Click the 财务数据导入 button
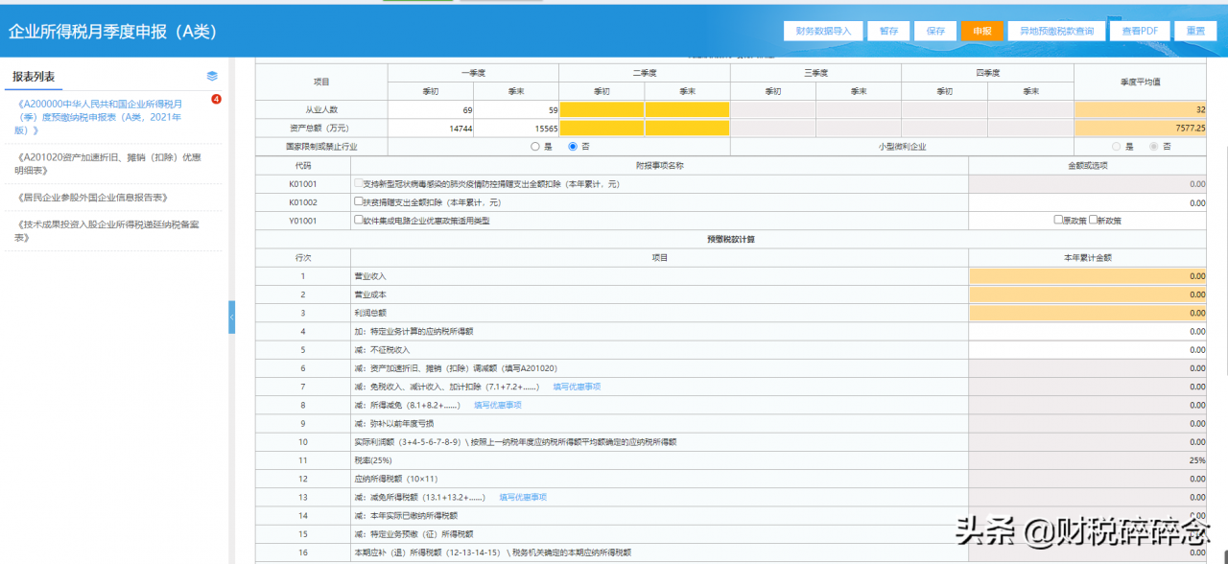This screenshot has width=1228, height=564. point(823,31)
